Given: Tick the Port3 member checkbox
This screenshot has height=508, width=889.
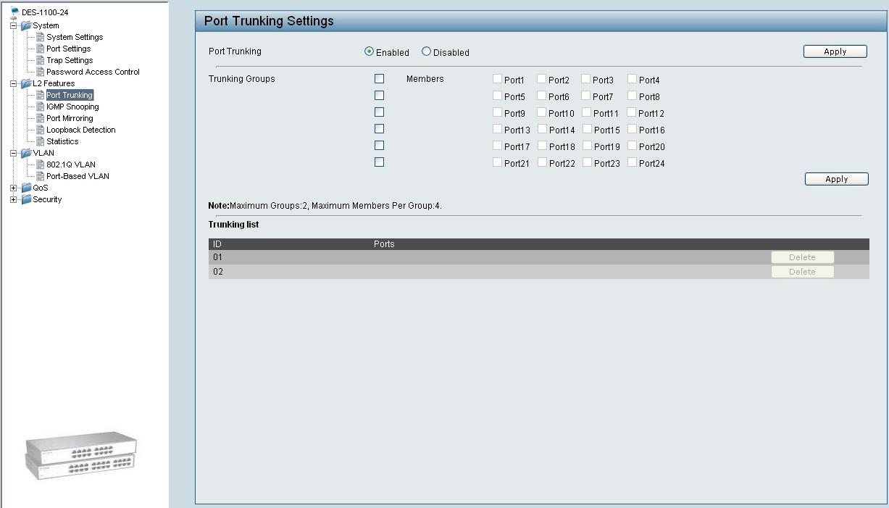Looking at the screenshot, I should coord(586,79).
